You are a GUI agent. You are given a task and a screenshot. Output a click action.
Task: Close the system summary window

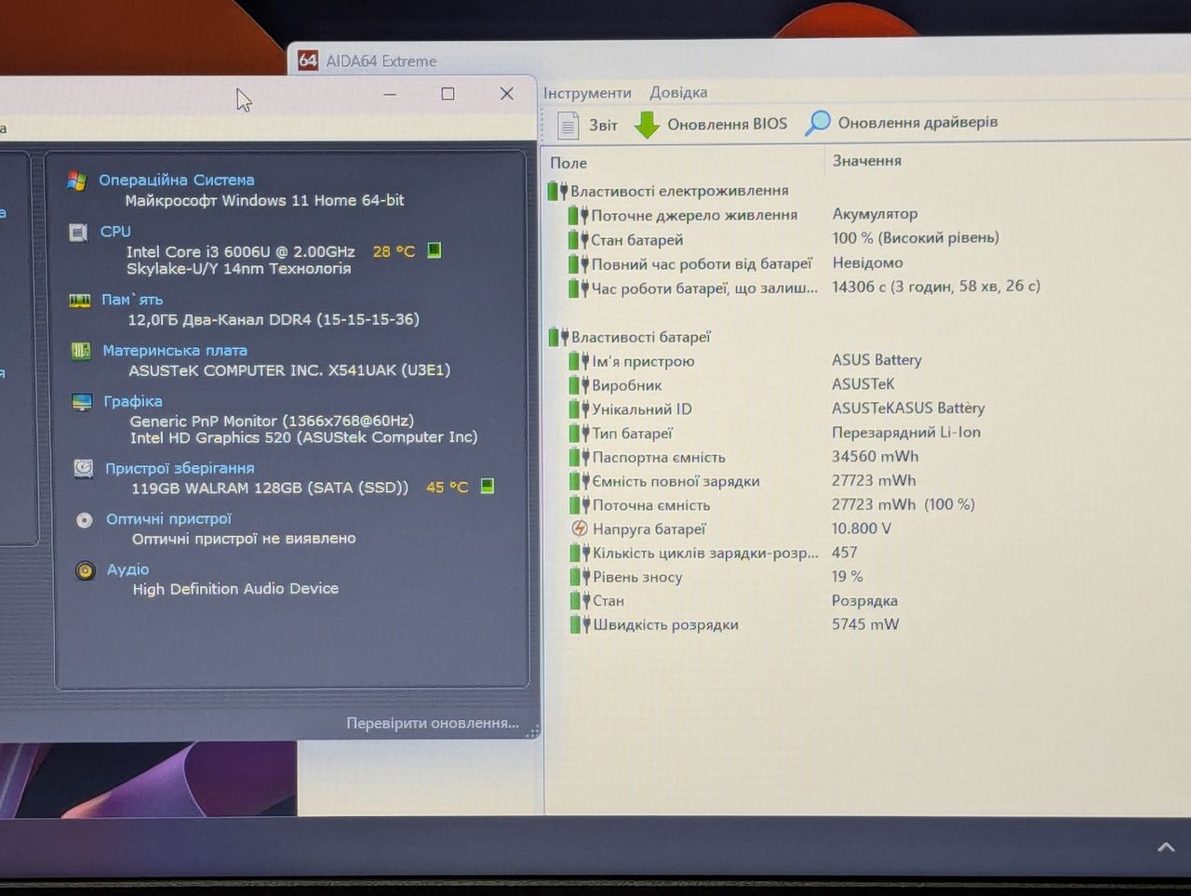(x=506, y=93)
